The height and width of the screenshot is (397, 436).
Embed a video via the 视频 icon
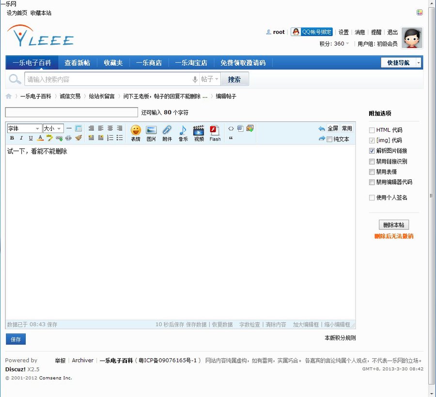[199, 132]
